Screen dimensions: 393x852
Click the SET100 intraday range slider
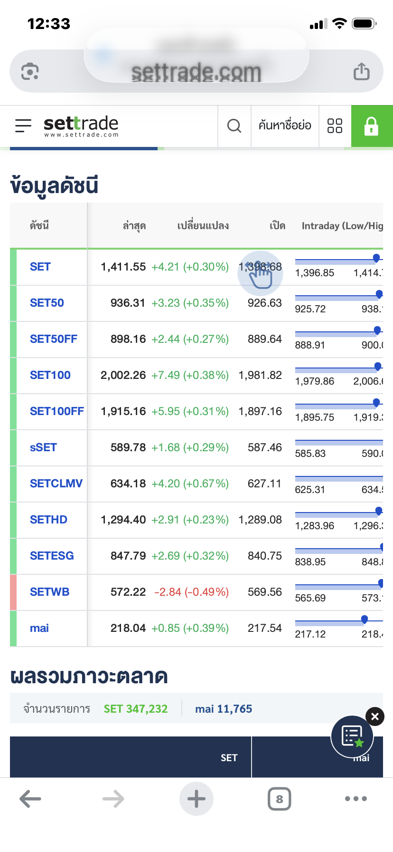(338, 369)
